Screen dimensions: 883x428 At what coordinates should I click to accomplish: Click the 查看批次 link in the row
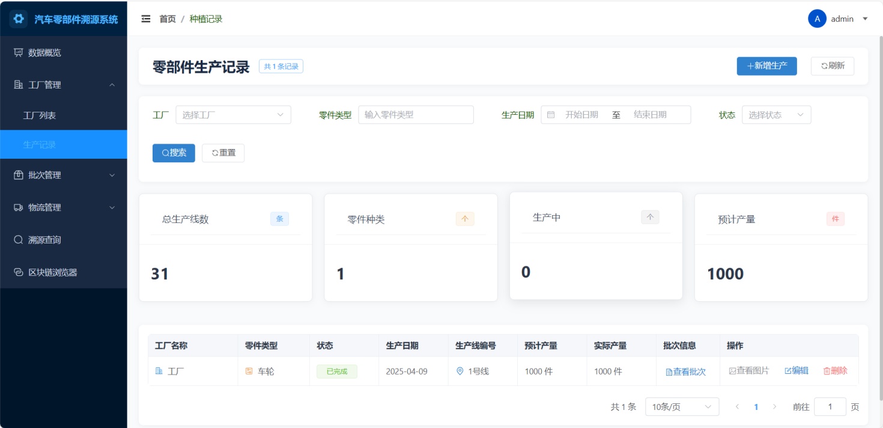pyautogui.click(x=685, y=371)
